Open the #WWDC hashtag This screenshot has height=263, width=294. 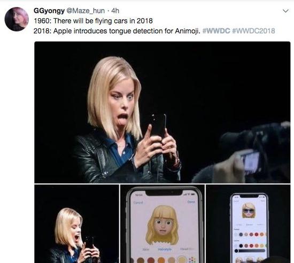(216, 31)
